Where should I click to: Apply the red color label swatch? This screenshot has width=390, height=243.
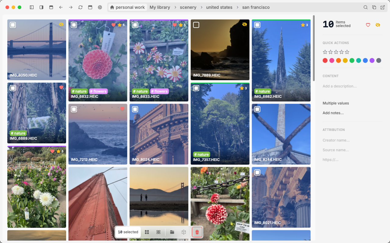[325, 60]
